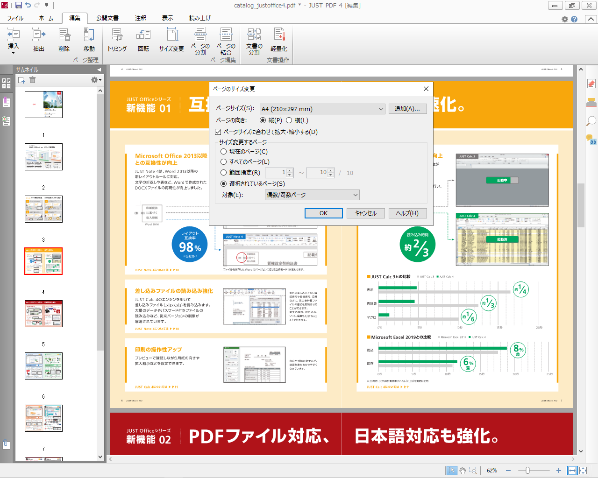Click the comment text icon in right sidebar

click(x=591, y=139)
